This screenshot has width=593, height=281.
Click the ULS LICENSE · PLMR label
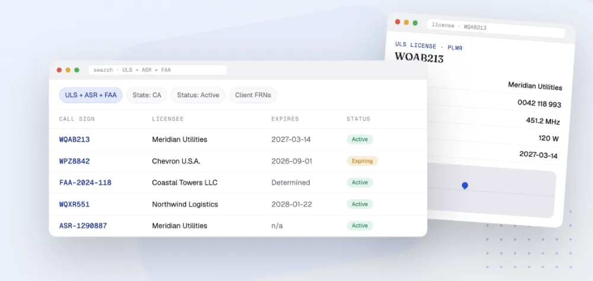(429, 46)
